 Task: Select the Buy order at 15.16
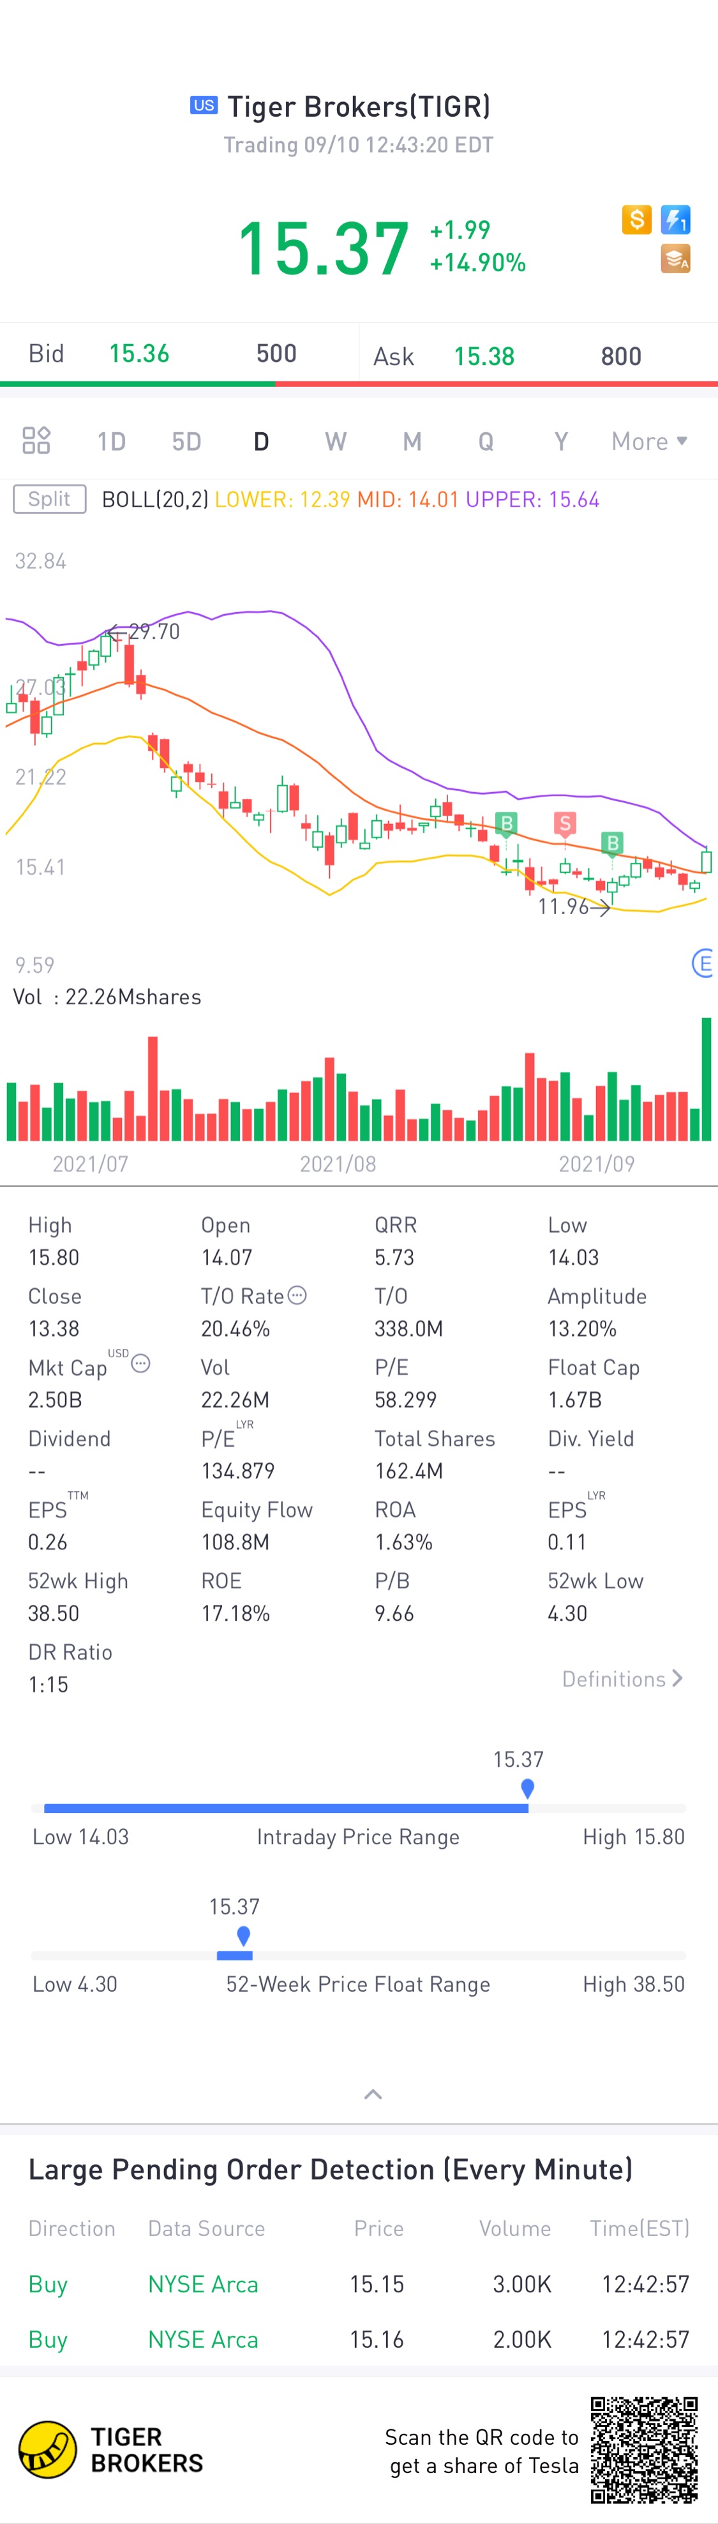pyautogui.click(x=359, y=2339)
